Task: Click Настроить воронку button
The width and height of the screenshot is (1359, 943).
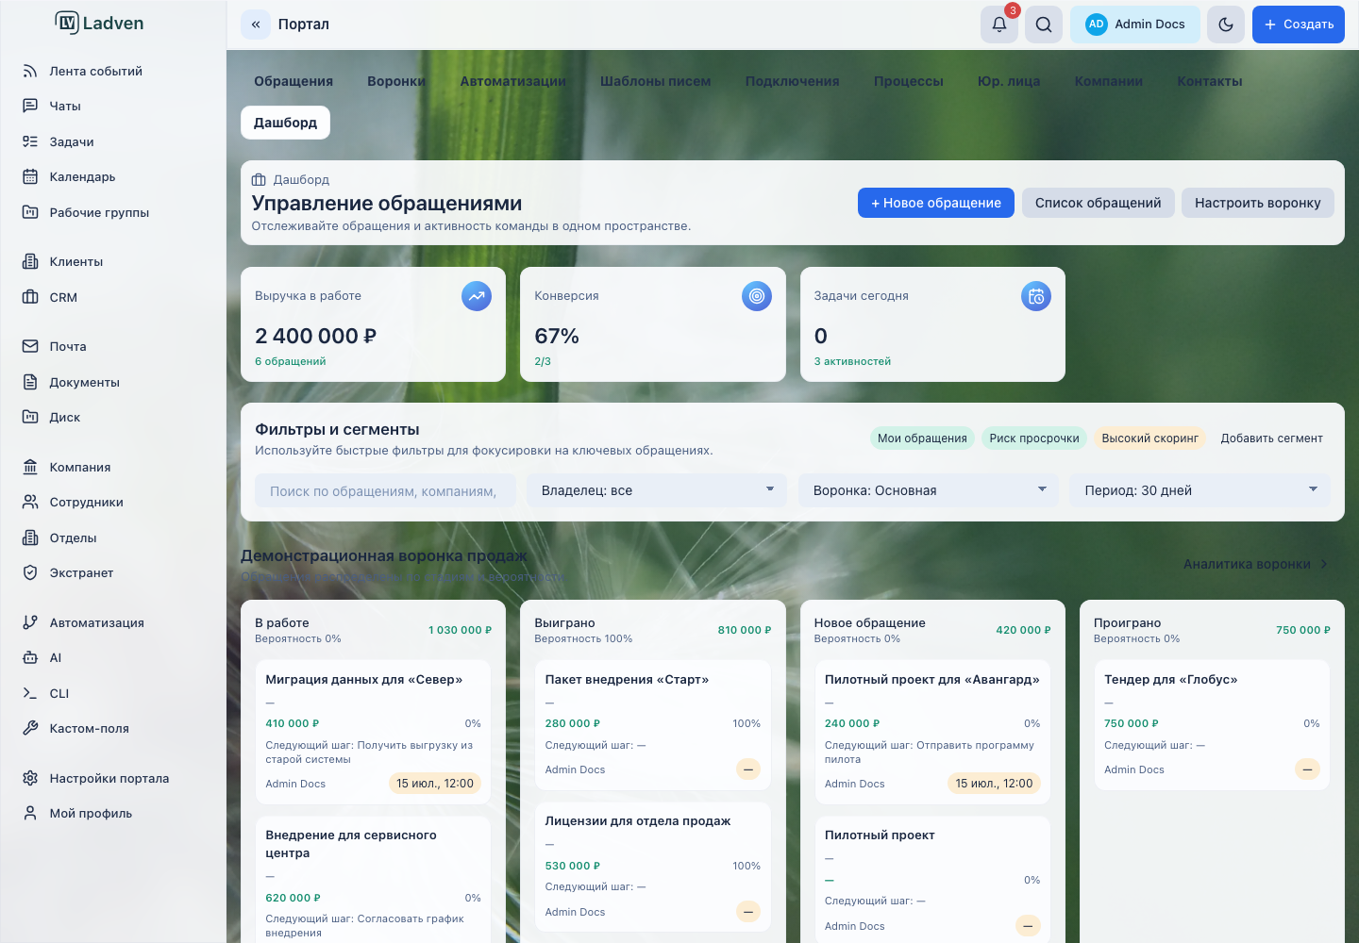Action: point(1258,203)
